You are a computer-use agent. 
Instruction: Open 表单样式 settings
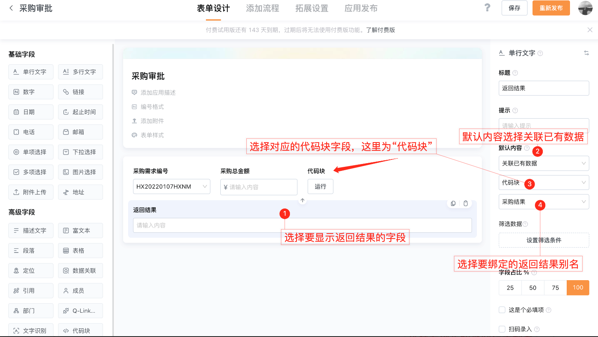click(x=152, y=135)
